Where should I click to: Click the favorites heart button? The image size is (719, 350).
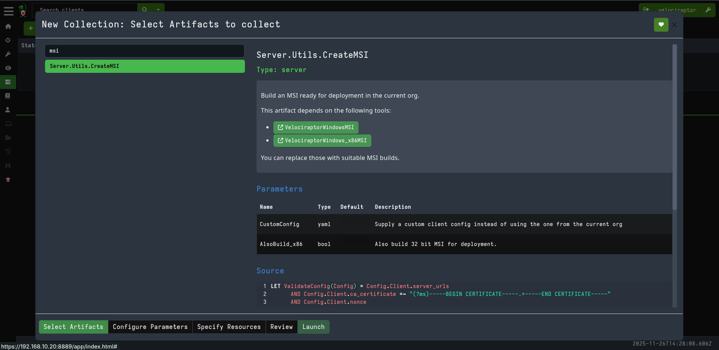click(x=661, y=25)
